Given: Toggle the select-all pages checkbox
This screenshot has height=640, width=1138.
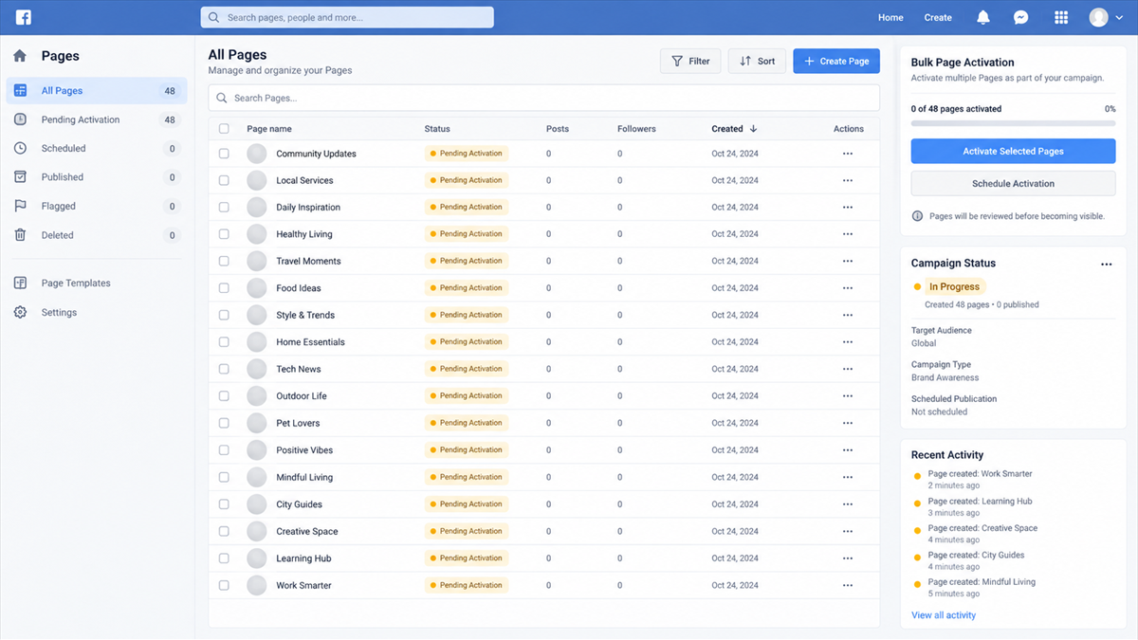Looking at the screenshot, I should 224,129.
